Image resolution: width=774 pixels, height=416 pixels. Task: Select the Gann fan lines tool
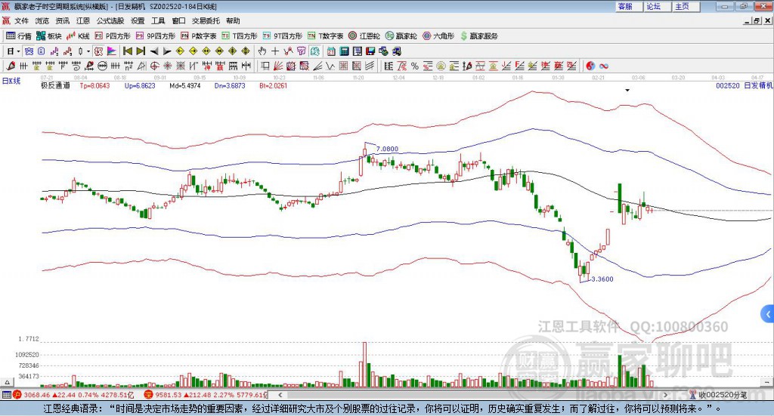tap(278, 66)
